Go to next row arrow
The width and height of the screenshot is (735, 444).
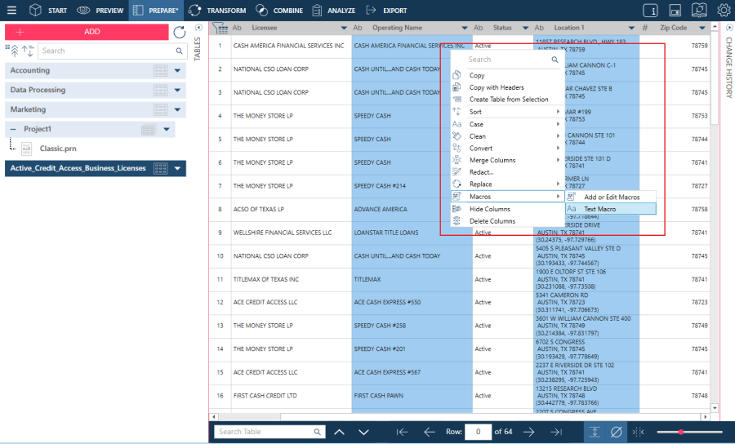coord(528,432)
